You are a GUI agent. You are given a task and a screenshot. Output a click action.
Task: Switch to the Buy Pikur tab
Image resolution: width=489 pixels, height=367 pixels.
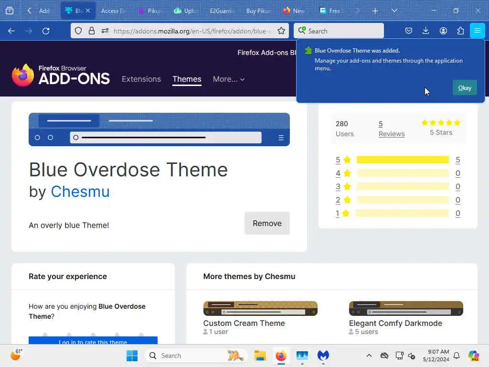coord(258,11)
